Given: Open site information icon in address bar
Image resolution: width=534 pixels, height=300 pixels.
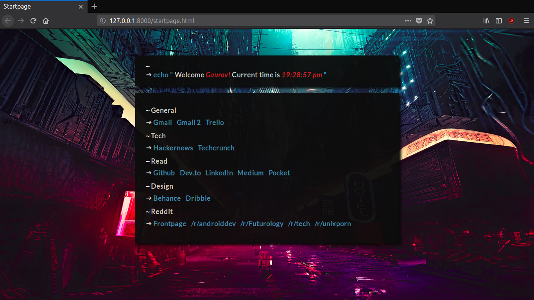Looking at the screenshot, I should 103,21.
